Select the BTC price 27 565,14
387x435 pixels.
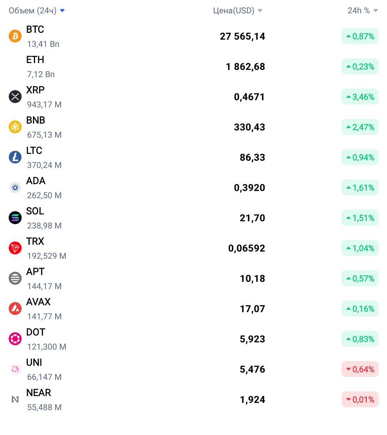click(x=242, y=36)
